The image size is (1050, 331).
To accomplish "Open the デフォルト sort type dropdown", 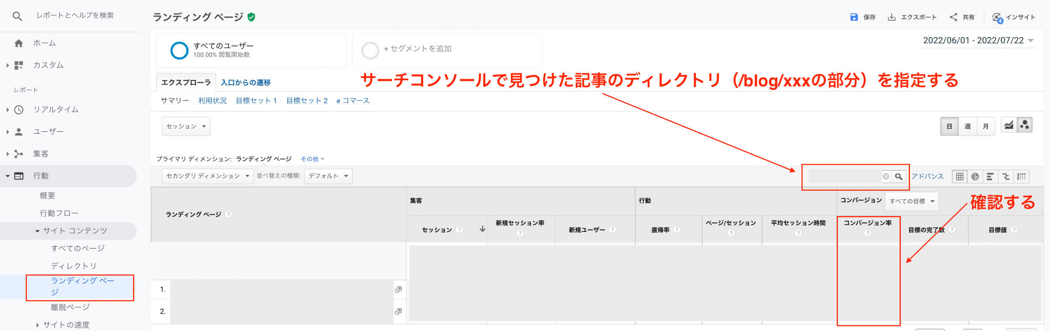I will [328, 176].
